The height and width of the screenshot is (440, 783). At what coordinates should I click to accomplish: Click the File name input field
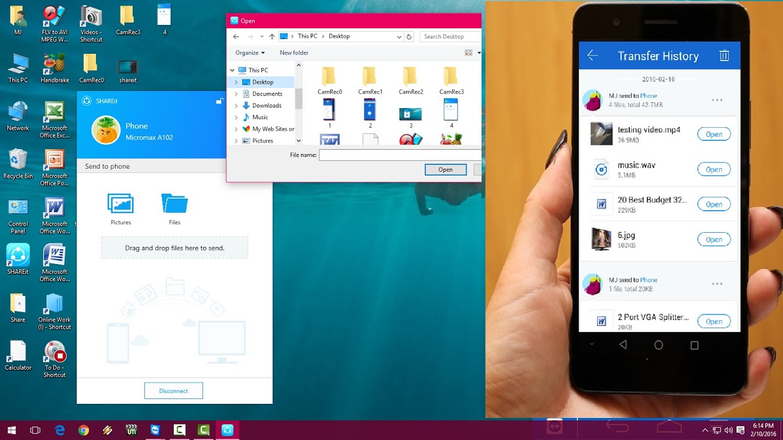(x=400, y=155)
